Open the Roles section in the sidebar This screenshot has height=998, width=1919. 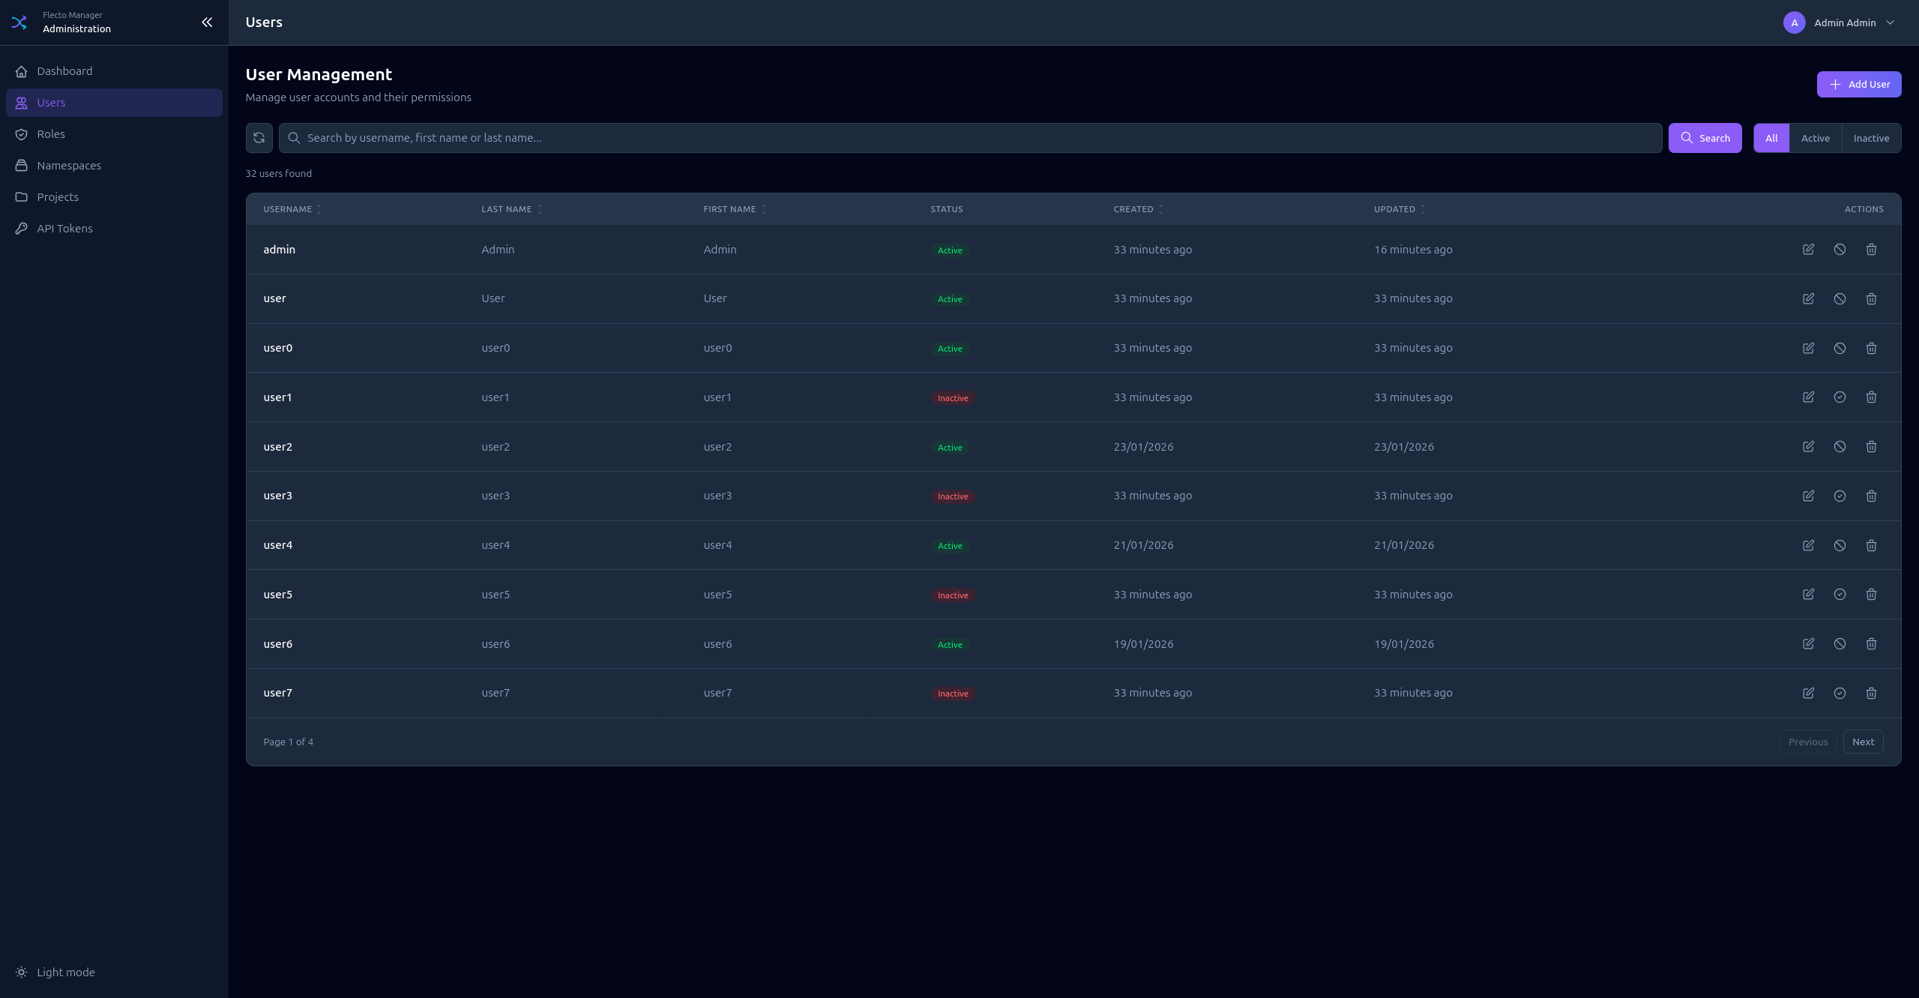(51, 133)
